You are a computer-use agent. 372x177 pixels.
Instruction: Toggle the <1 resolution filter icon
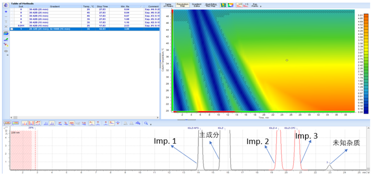[x=246, y=5]
